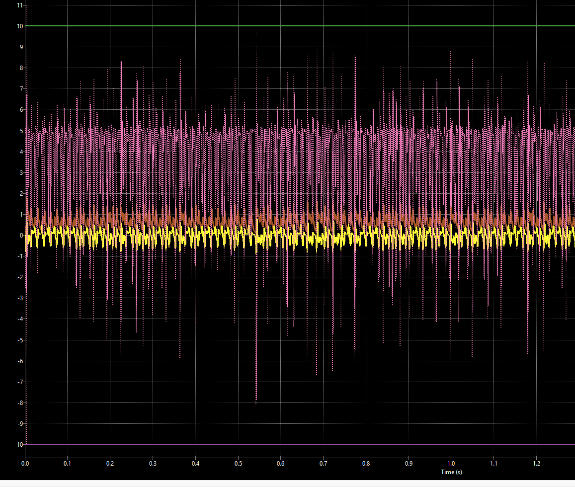The width and height of the screenshot is (575, 487).
Task: Click the y-axis tick label "-7"
Action: [20, 382]
